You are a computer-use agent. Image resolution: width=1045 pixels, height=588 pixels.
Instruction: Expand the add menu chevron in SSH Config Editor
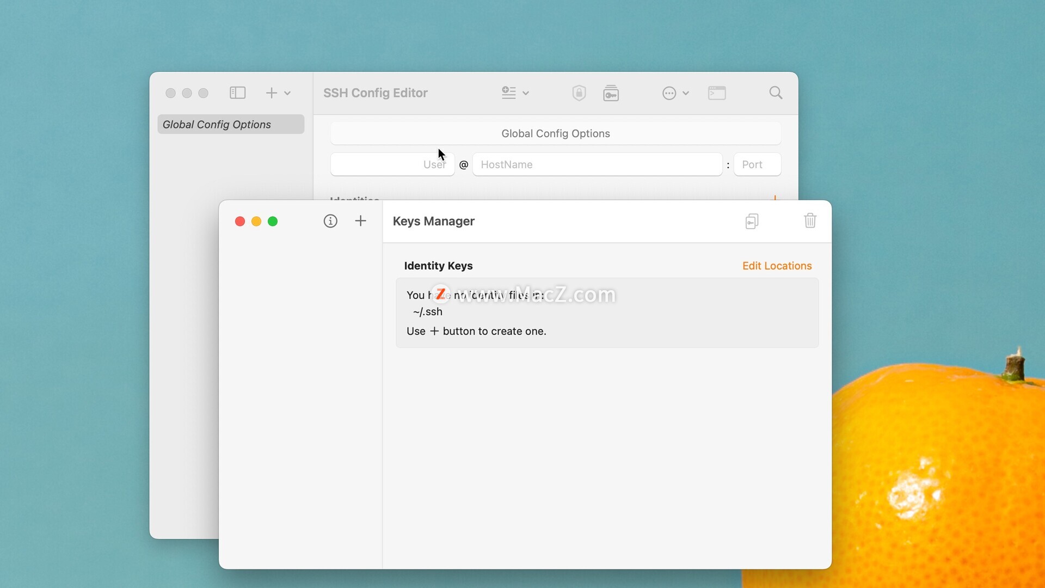point(287,93)
